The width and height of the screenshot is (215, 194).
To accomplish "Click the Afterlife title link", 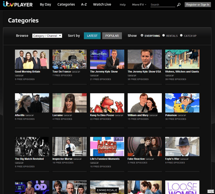I will (x=19, y=115).
